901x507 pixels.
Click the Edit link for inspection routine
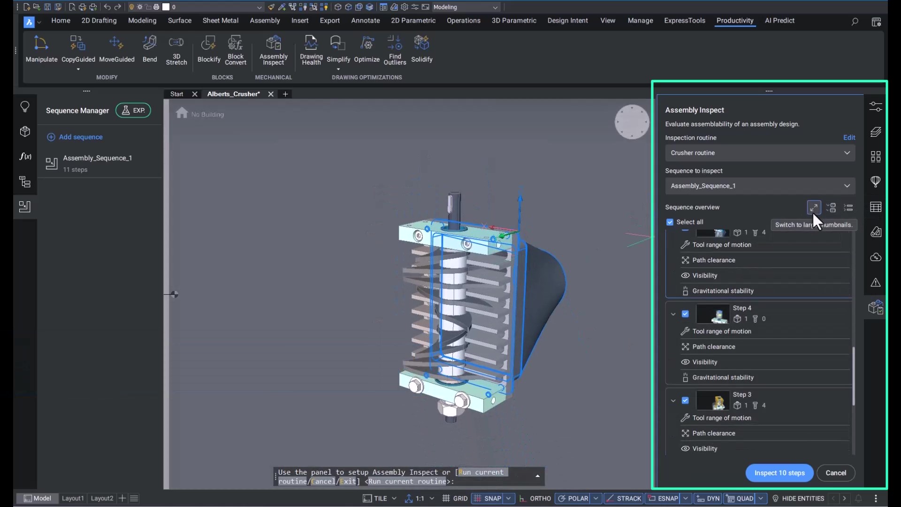pos(848,138)
